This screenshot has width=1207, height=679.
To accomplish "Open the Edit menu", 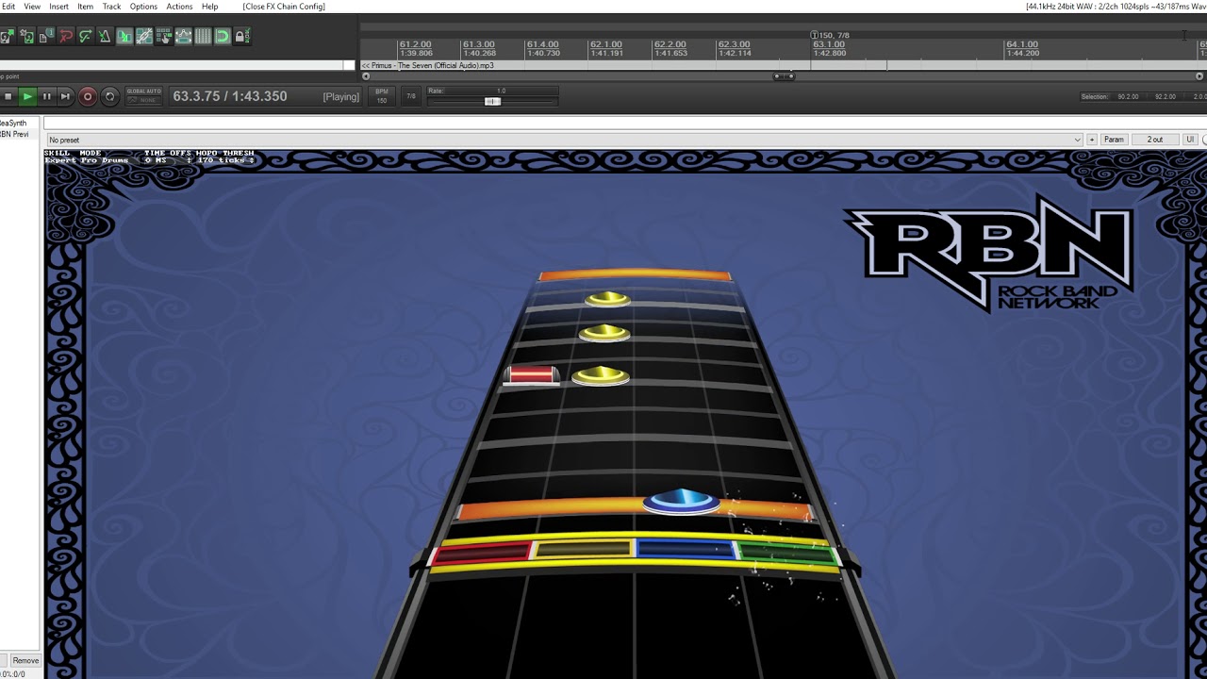I will pos(8,7).
